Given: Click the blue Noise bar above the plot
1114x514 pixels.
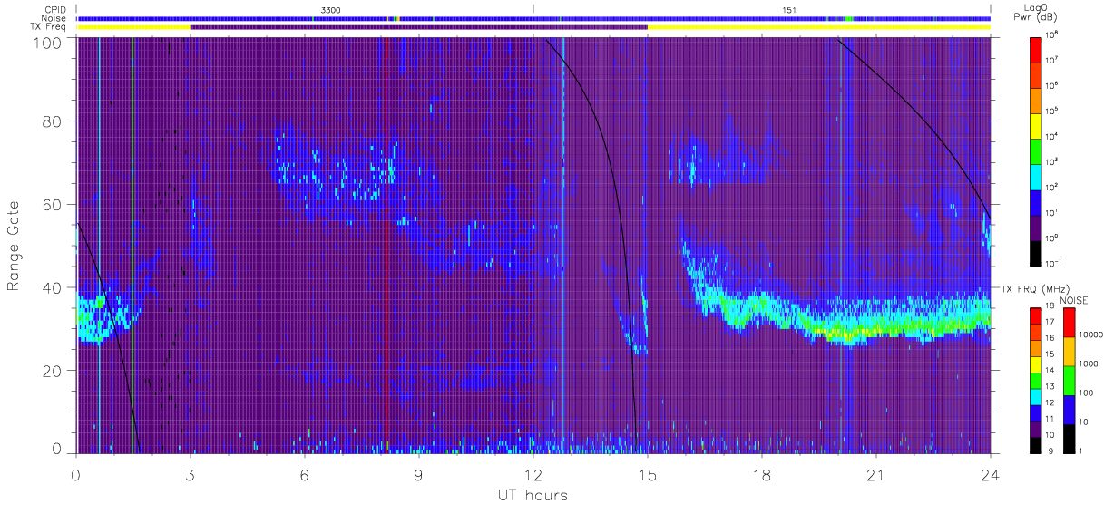Looking at the screenshot, I should [x=533, y=18].
